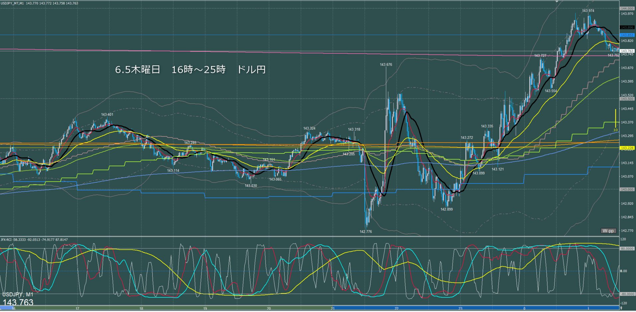
Task: Click the 142.770 price scale label
Action: [x=627, y=231]
